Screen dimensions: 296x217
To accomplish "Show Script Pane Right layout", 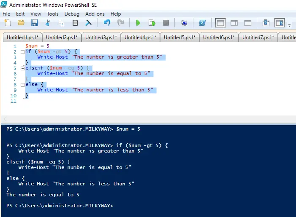I will tap(234, 23).
